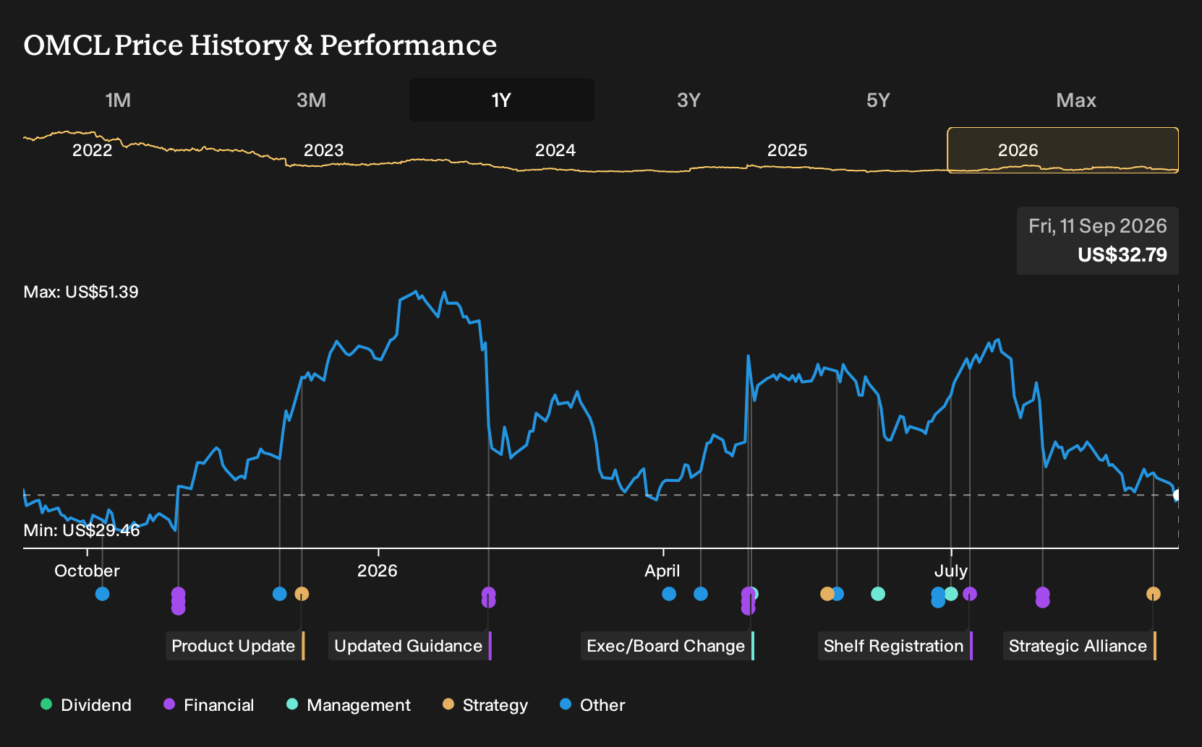The image size is (1202, 747).
Task: Jump to 2023 in the overview timeline
Action: pyautogui.click(x=323, y=150)
